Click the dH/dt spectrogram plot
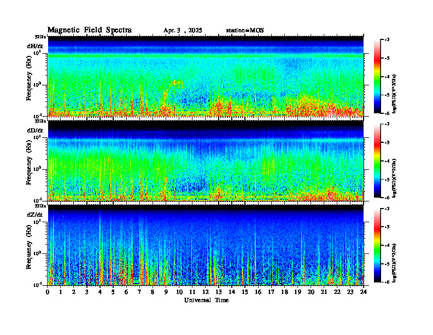Screen dimensions: 433x335 (206, 76)
